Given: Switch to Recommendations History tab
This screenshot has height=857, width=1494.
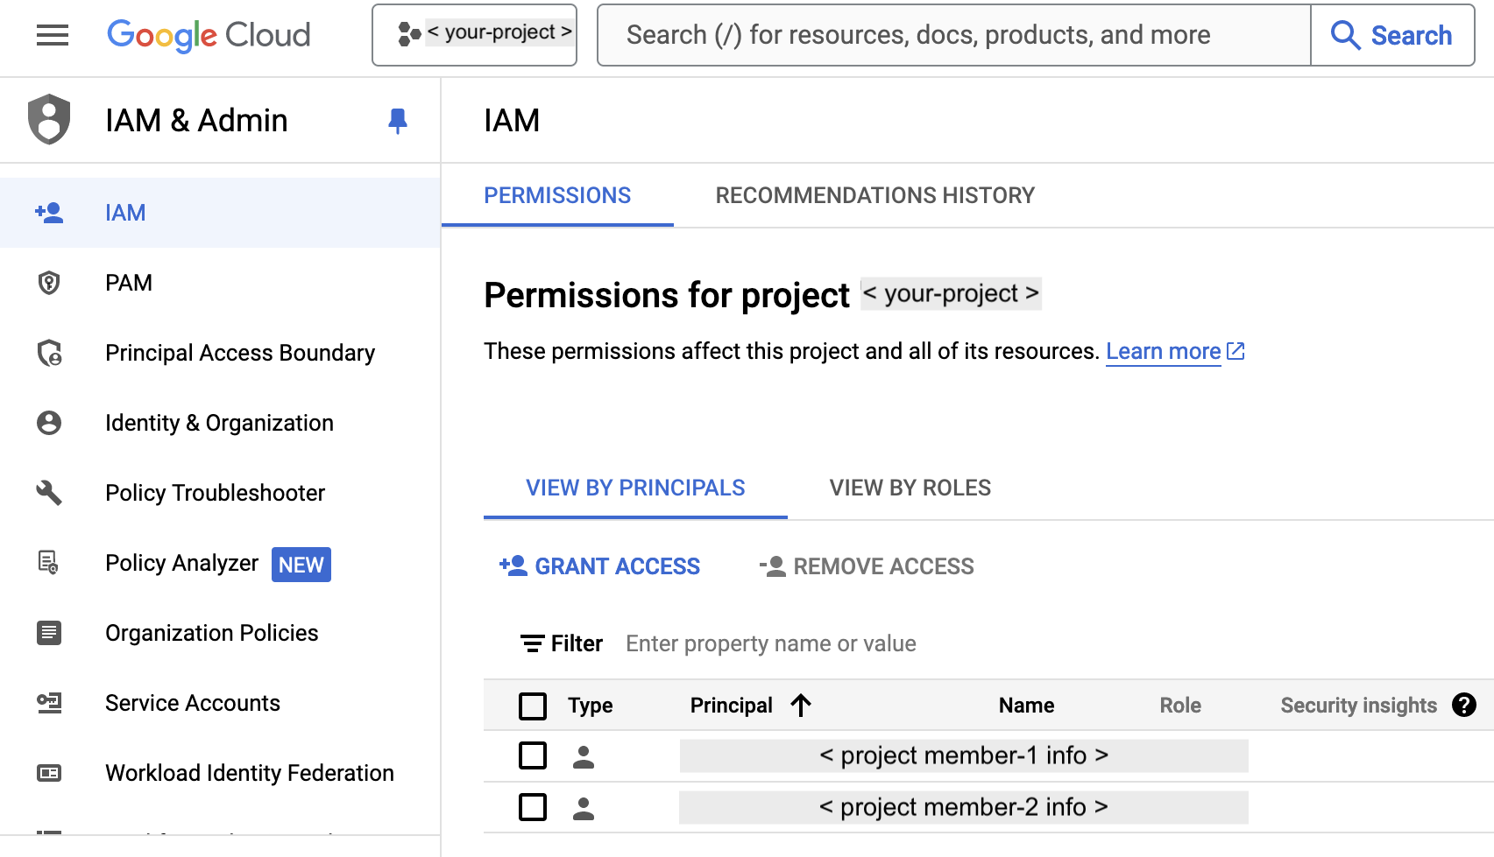Looking at the screenshot, I should (875, 195).
